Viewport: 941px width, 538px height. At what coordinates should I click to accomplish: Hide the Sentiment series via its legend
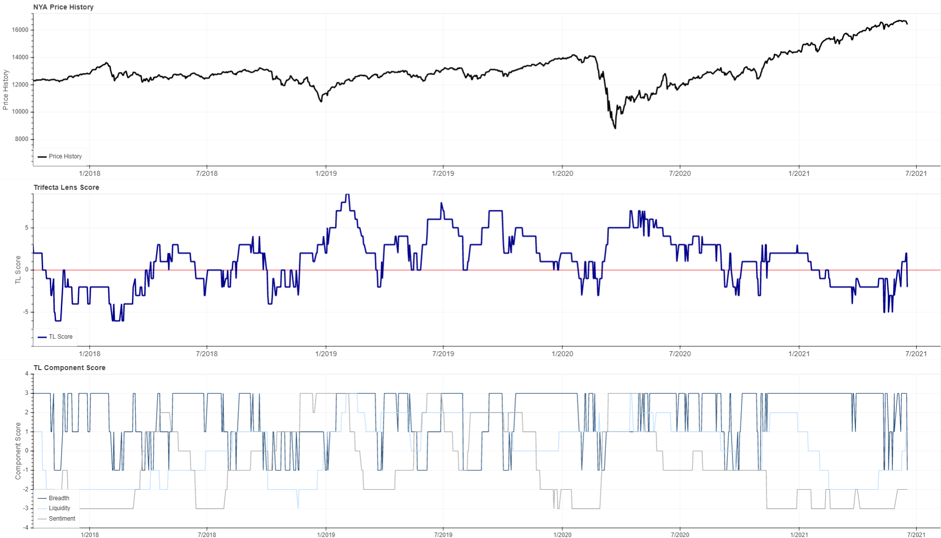point(62,518)
